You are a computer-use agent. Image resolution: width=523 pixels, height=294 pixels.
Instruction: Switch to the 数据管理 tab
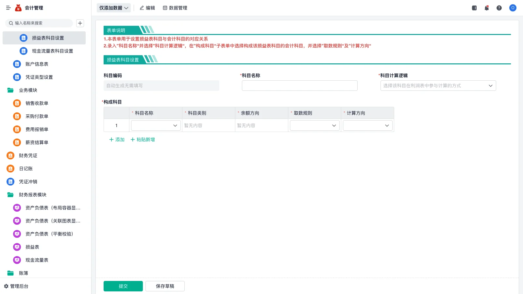coord(175,8)
